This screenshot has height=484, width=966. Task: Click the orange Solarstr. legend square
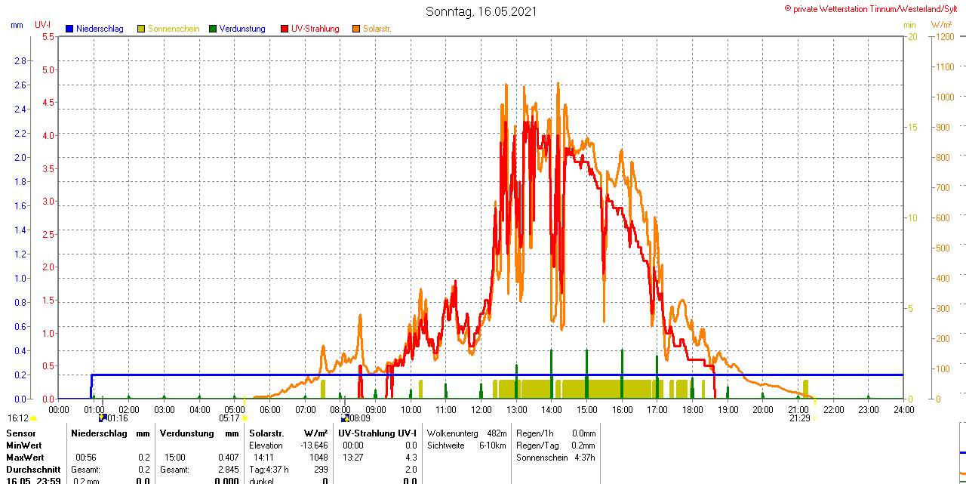click(x=356, y=29)
